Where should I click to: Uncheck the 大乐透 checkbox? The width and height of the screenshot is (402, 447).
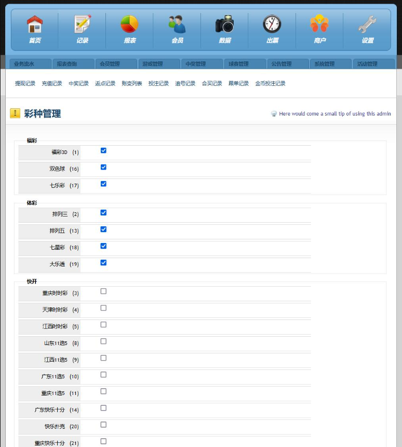pyautogui.click(x=103, y=263)
